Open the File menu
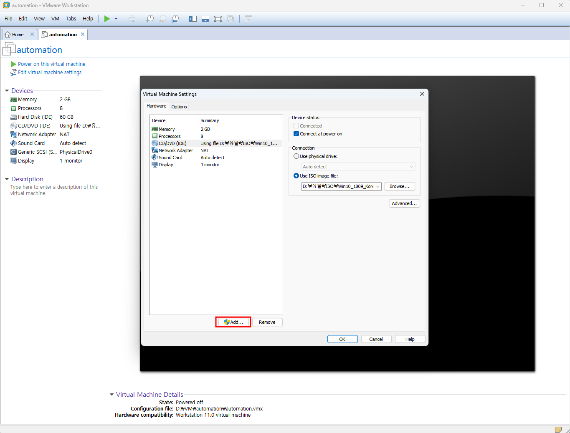The image size is (570, 433). point(8,19)
